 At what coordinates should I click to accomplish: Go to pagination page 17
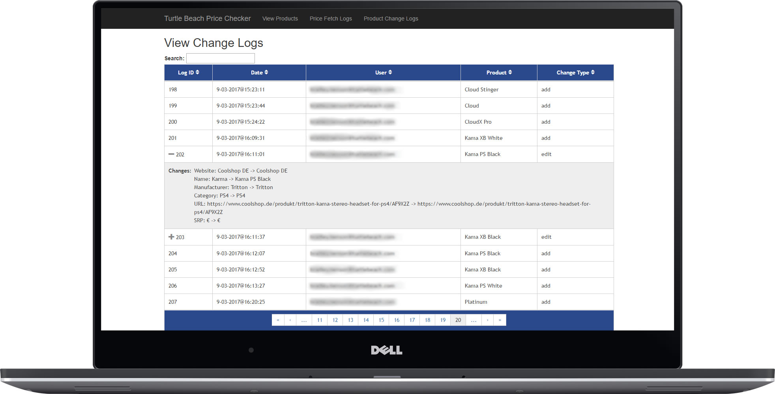[x=412, y=320]
